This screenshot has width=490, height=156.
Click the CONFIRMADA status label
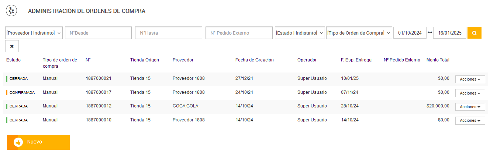(x=22, y=92)
